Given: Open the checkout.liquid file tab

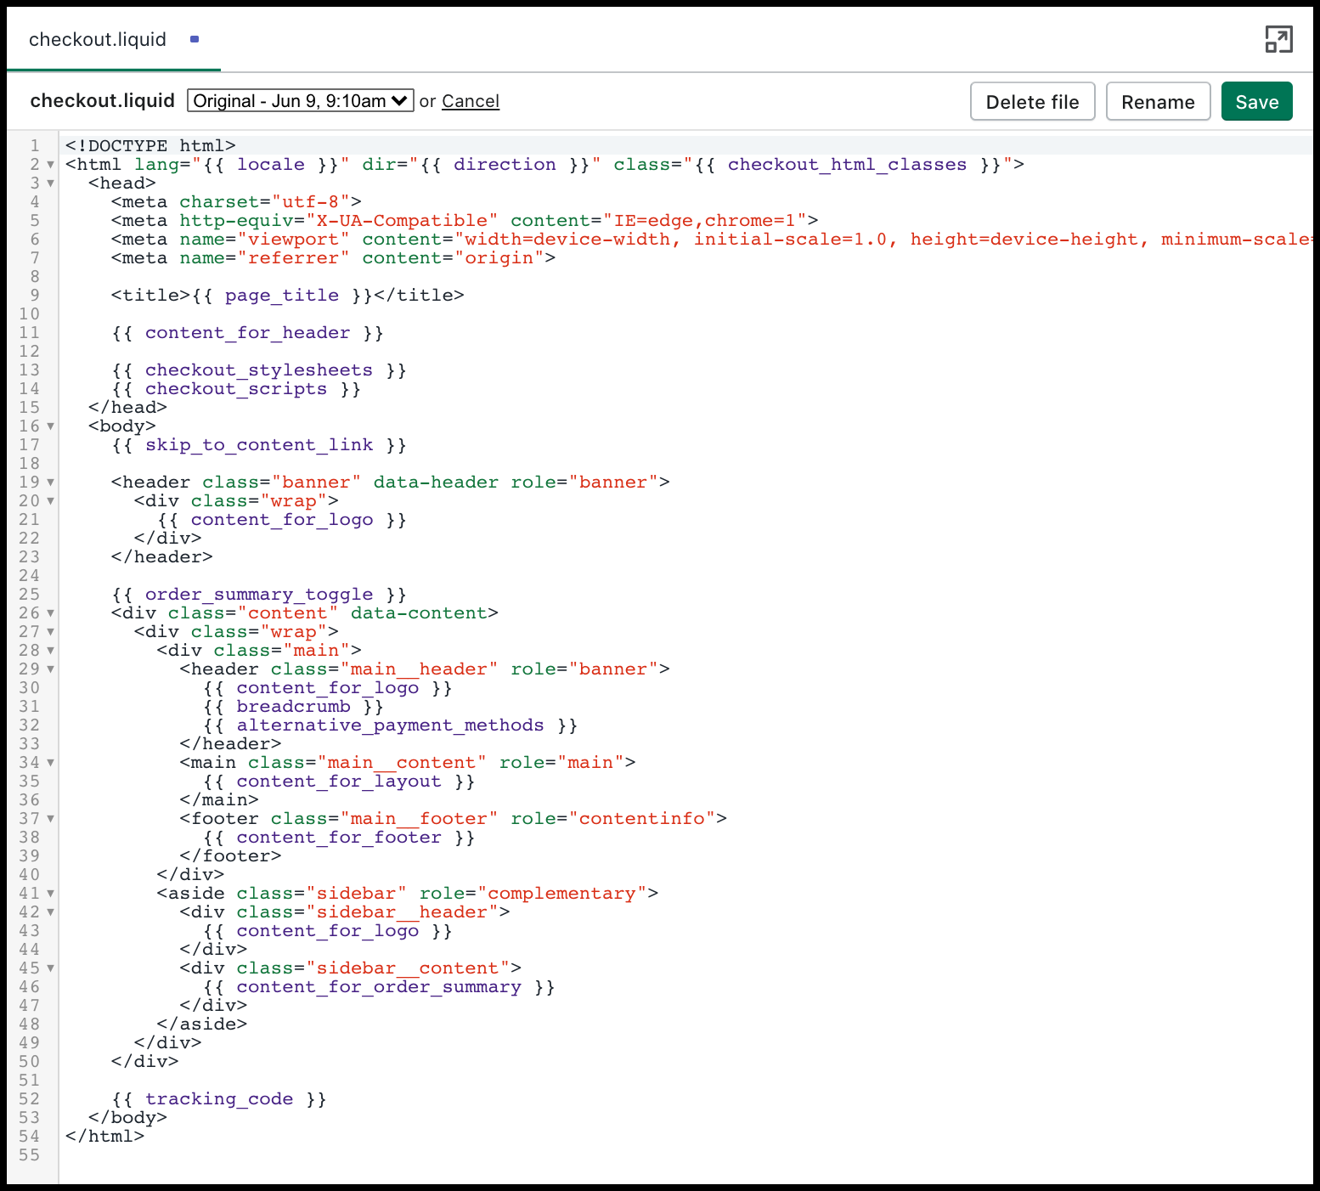Looking at the screenshot, I should (98, 40).
